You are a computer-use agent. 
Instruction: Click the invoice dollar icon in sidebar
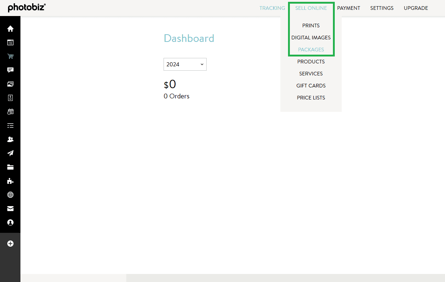10,98
